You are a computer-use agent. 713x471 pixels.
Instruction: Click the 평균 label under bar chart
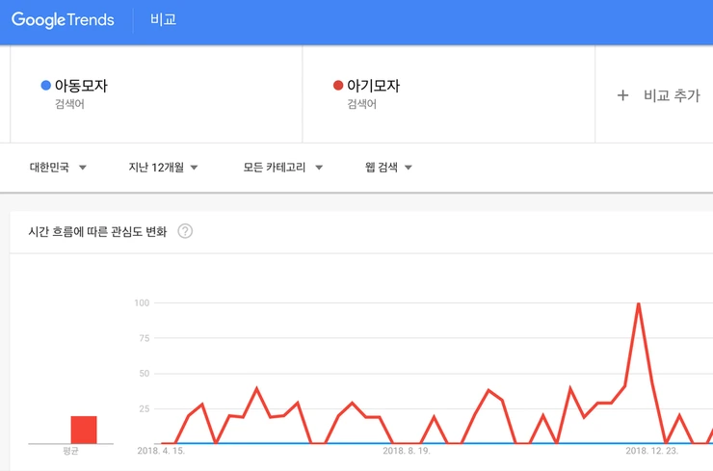coord(70,451)
